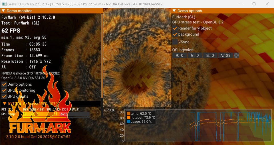Image resolution: width=274 pixels, height=145 pixels.
Task: Click the Frames 16583 value
Action: pos(35,50)
